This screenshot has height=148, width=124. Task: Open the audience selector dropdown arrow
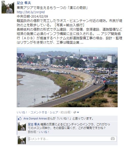(78, 112)
